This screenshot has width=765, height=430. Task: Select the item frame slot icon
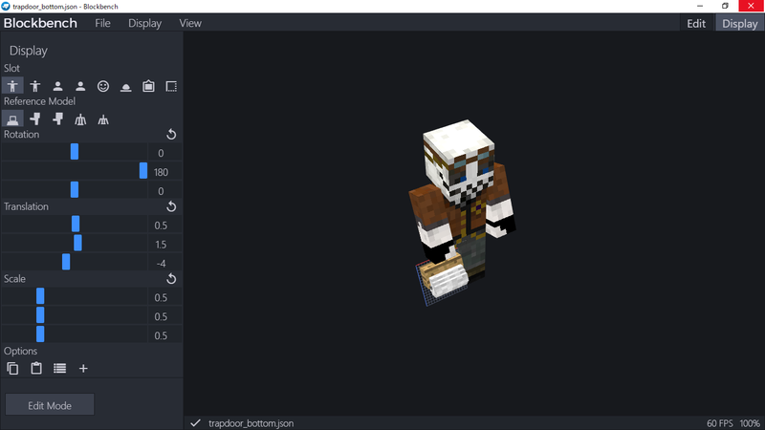[x=148, y=86]
